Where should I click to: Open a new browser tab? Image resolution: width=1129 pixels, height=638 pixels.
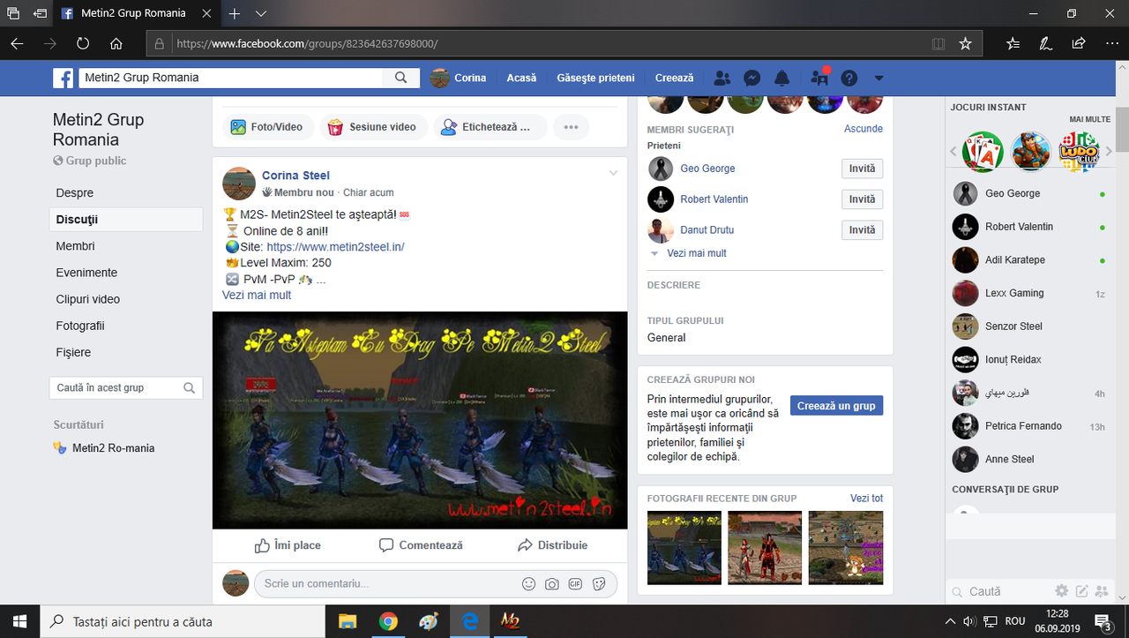pyautogui.click(x=235, y=14)
